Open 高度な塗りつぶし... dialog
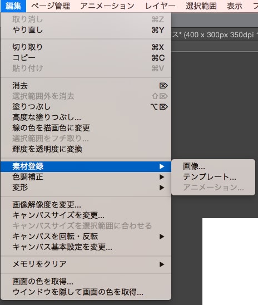The height and width of the screenshot is (305, 258). coord(86,117)
